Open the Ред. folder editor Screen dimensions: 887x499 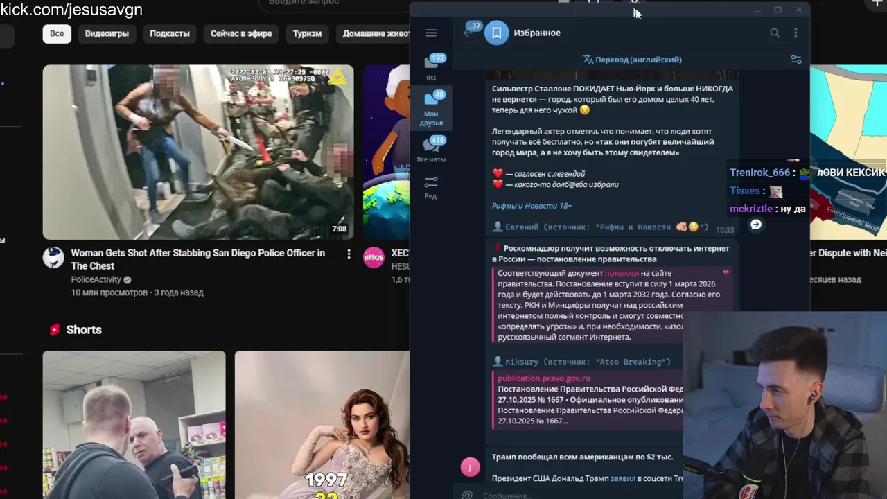click(x=431, y=187)
